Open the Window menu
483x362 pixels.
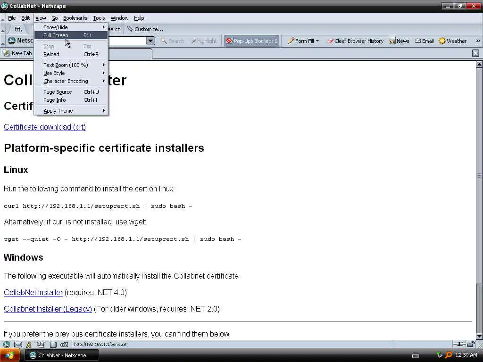pos(119,18)
